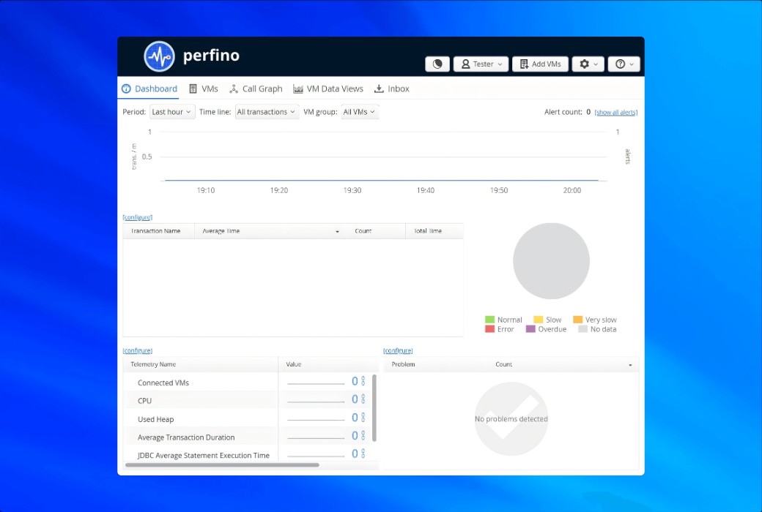762x512 pixels.
Task: Click the Connected VMs link icon
Action: (x=363, y=381)
